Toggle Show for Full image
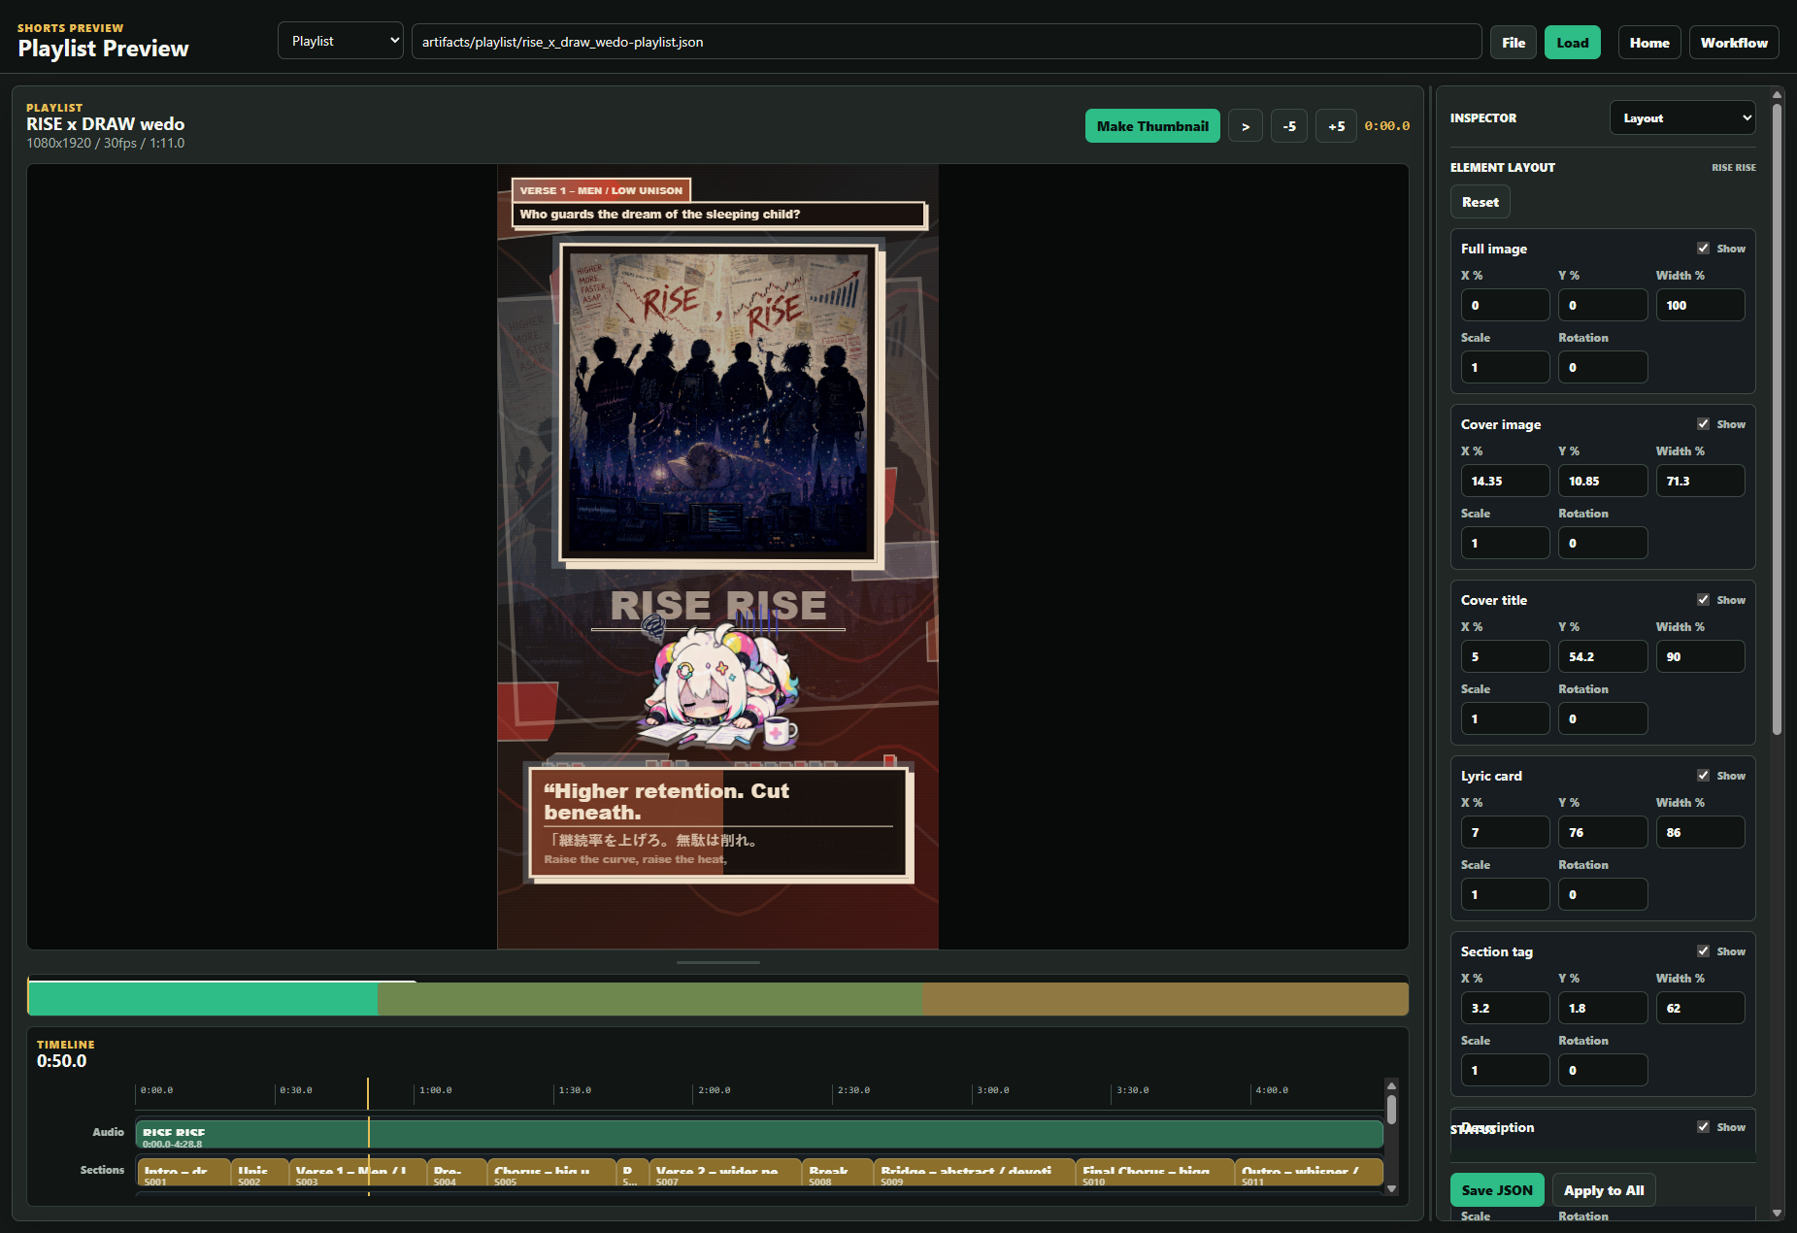 coord(1703,249)
